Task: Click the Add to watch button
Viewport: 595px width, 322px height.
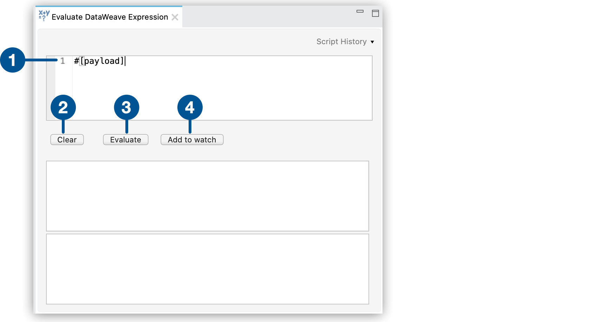Action: 192,140
